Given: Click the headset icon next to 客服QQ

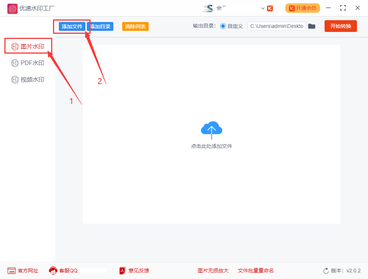Looking at the screenshot, I should [x=53, y=271].
